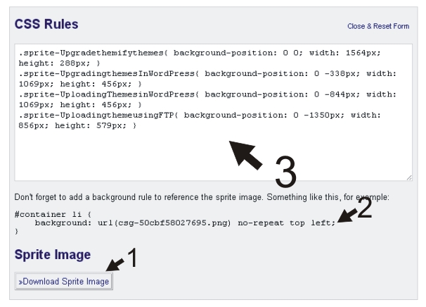Click the Sprite Image heading
This screenshot has height=307, width=426.
(52, 254)
